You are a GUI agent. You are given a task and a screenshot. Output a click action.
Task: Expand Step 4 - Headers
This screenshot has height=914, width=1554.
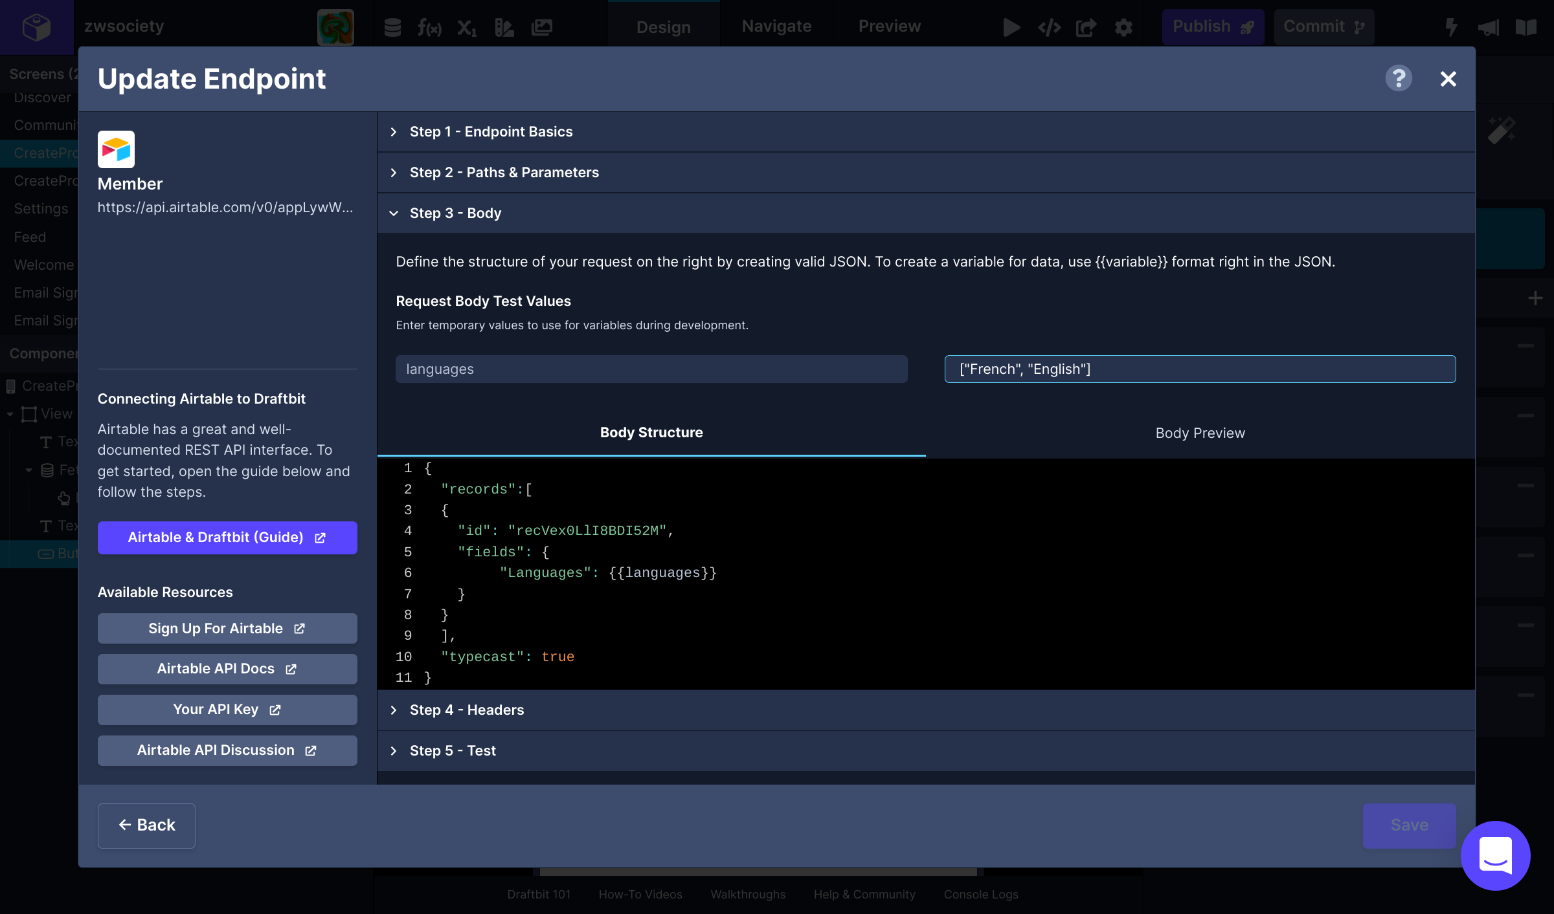pyautogui.click(x=926, y=710)
